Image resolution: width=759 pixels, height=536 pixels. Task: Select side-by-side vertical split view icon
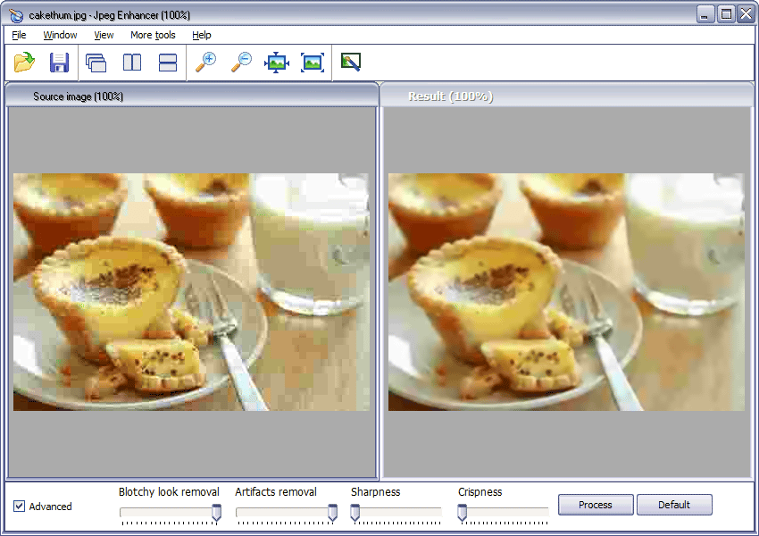(132, 63)
